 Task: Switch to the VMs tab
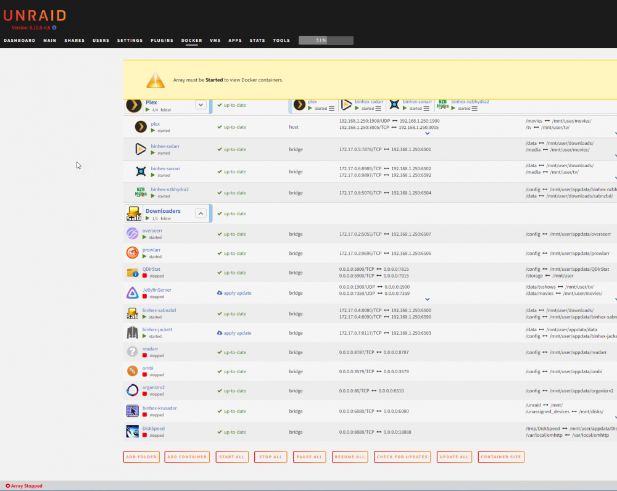(215, 41)
